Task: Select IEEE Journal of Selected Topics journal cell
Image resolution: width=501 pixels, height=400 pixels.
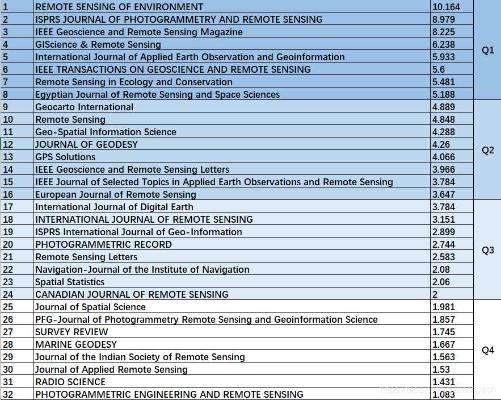Action: (231, 181)
